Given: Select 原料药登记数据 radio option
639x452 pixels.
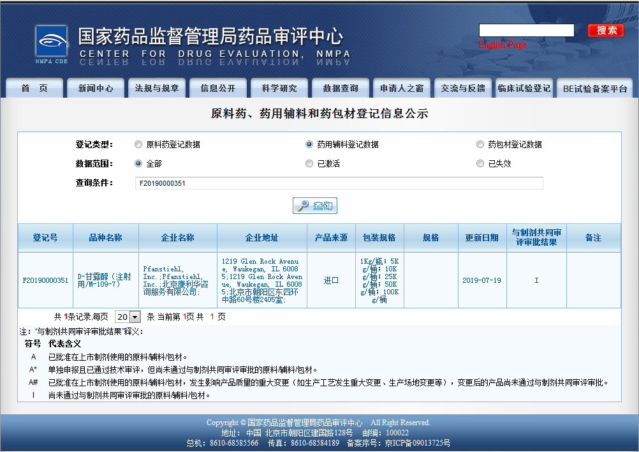Looking at the screenshot, I should [x=138, y=145].
